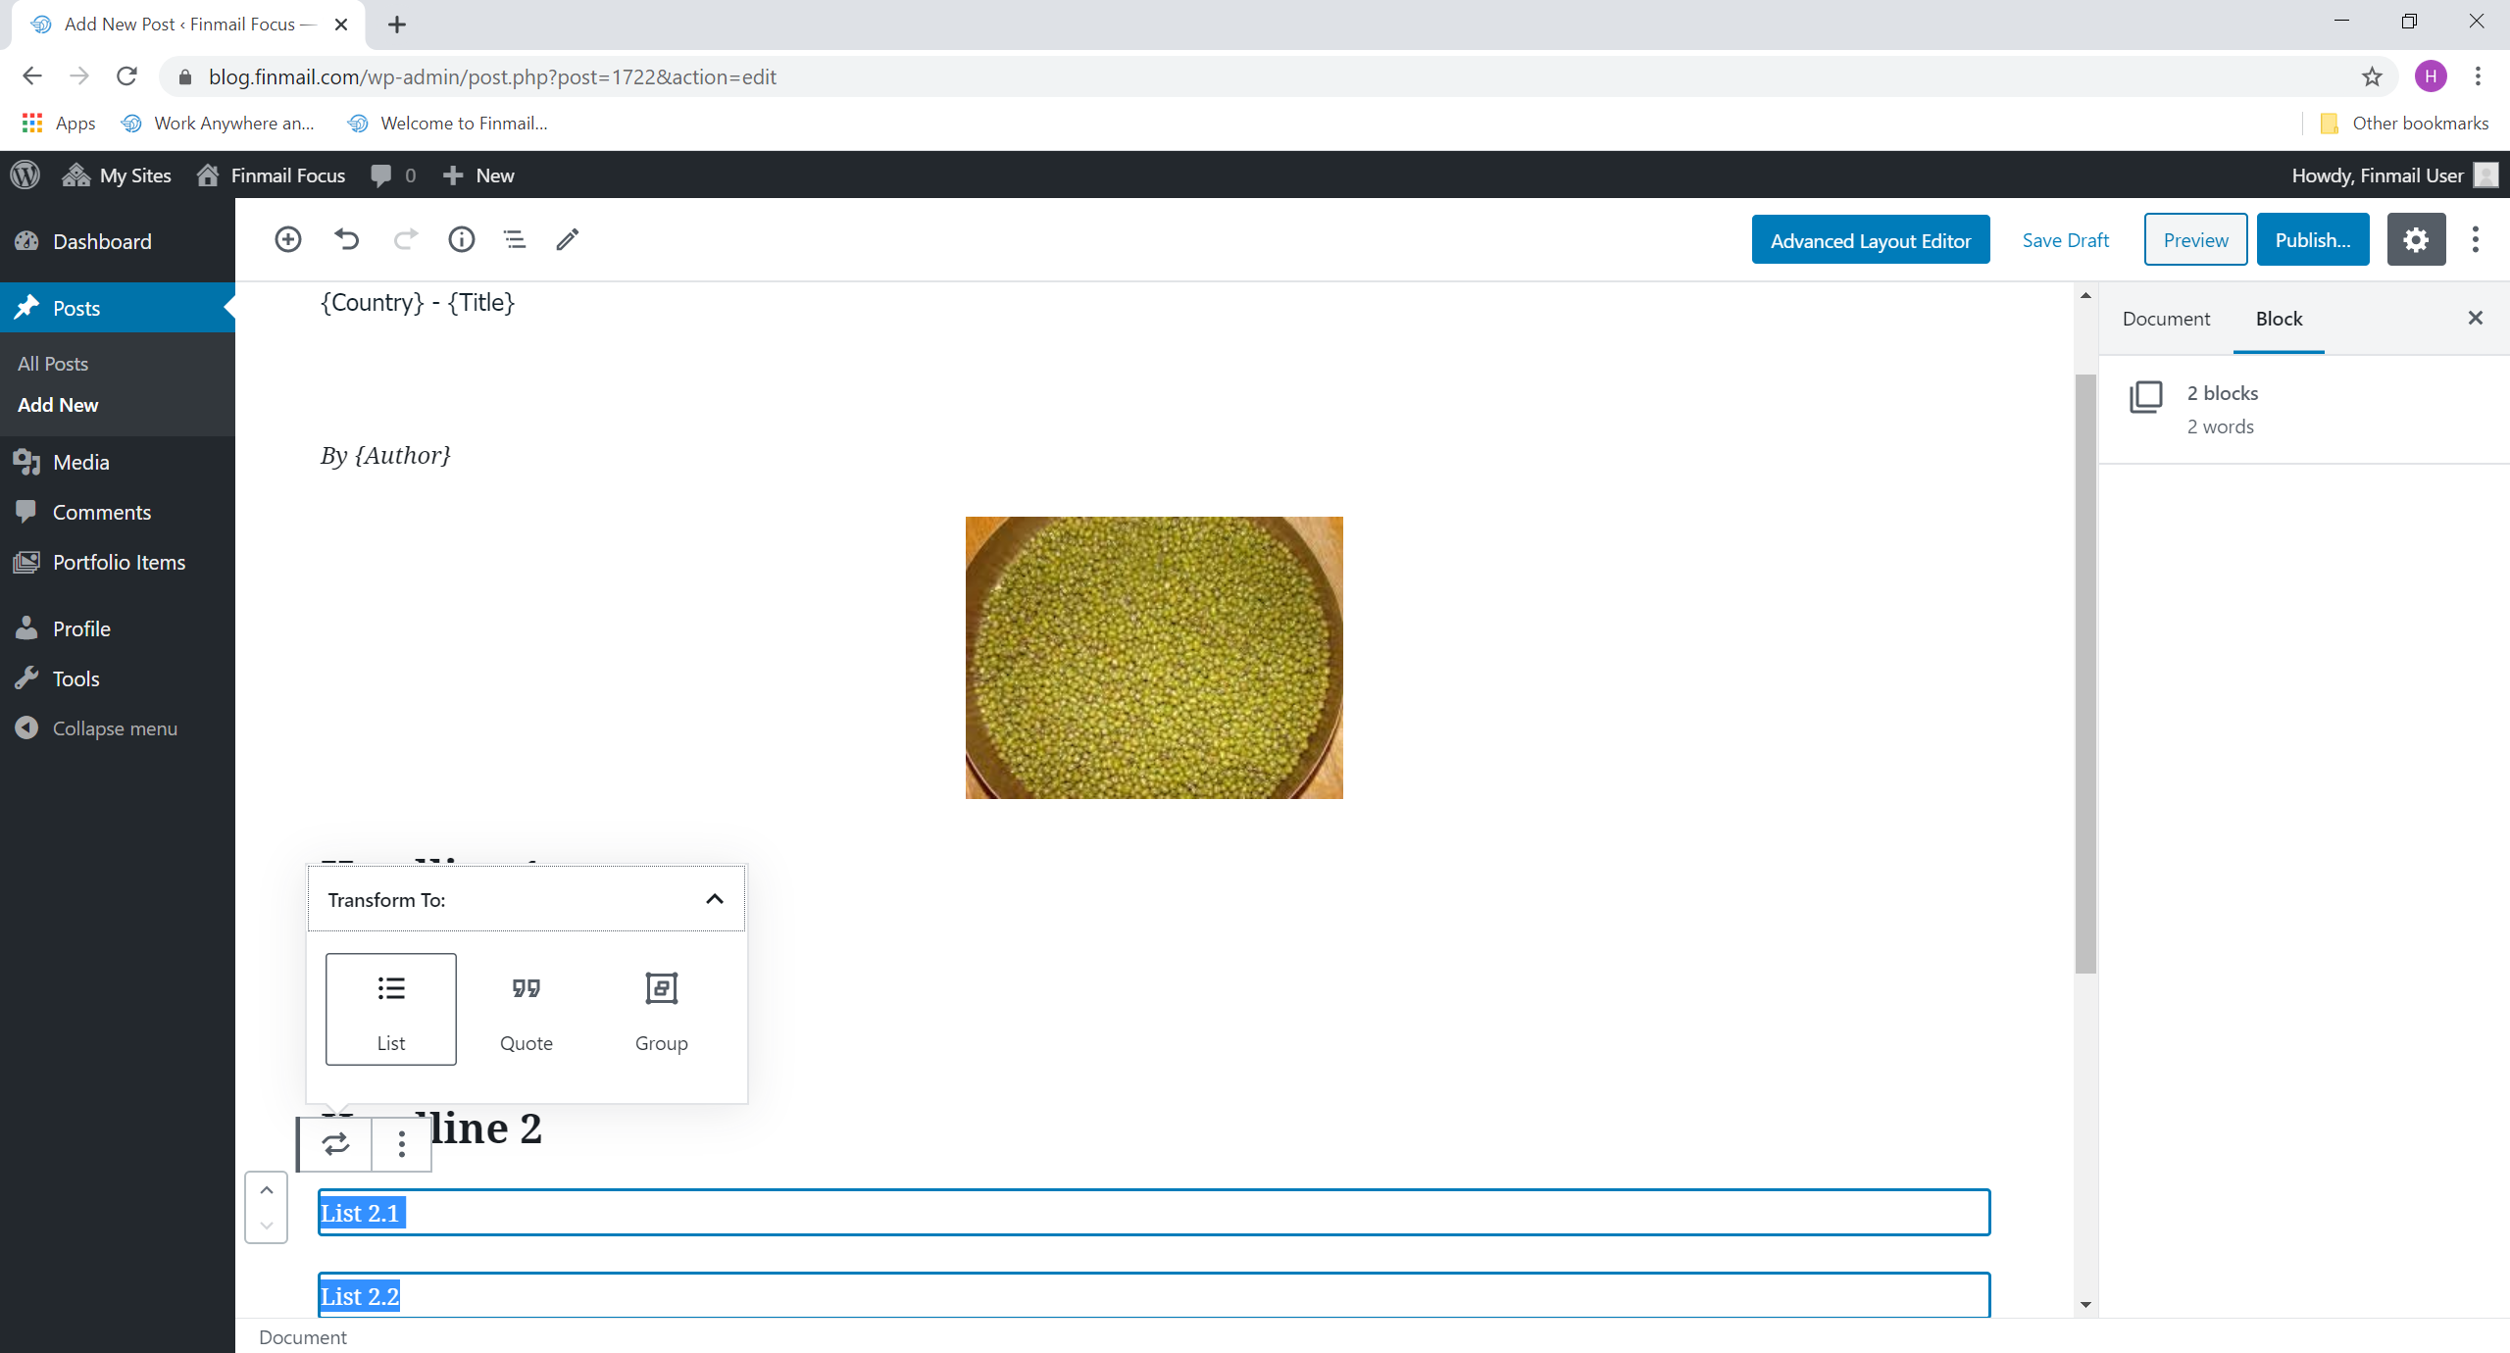Open comments bubble in admin bar
Screen dimensions: 2510x1353
[x=394, y=175]
